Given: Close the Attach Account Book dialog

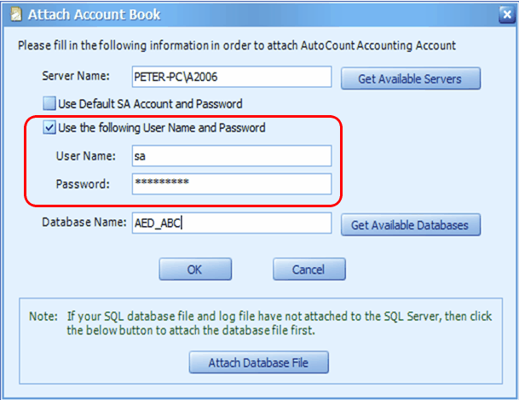Looking at the screenshot, I should [x=507, y=14].
